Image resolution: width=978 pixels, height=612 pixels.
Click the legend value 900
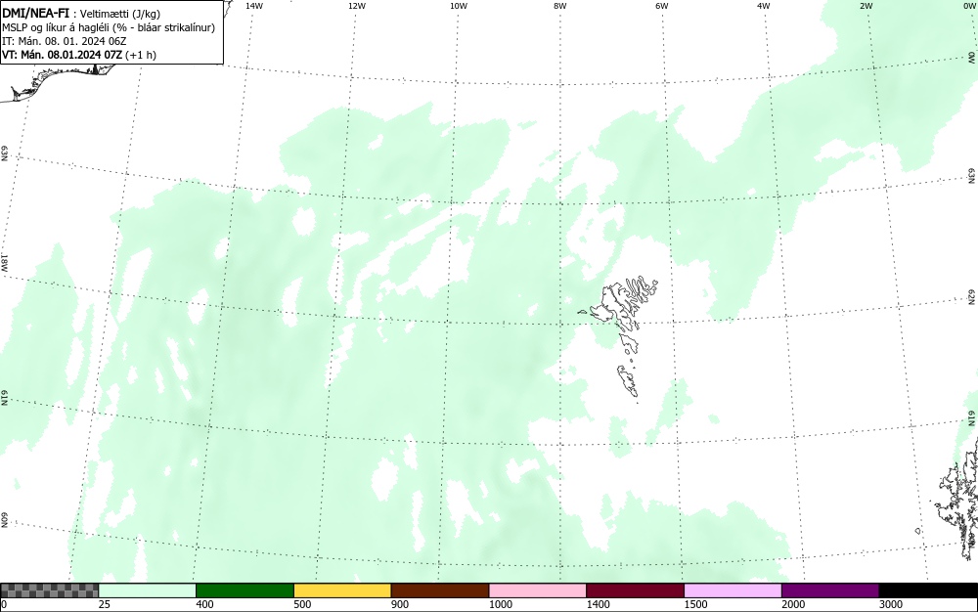(x=400, y=604)
